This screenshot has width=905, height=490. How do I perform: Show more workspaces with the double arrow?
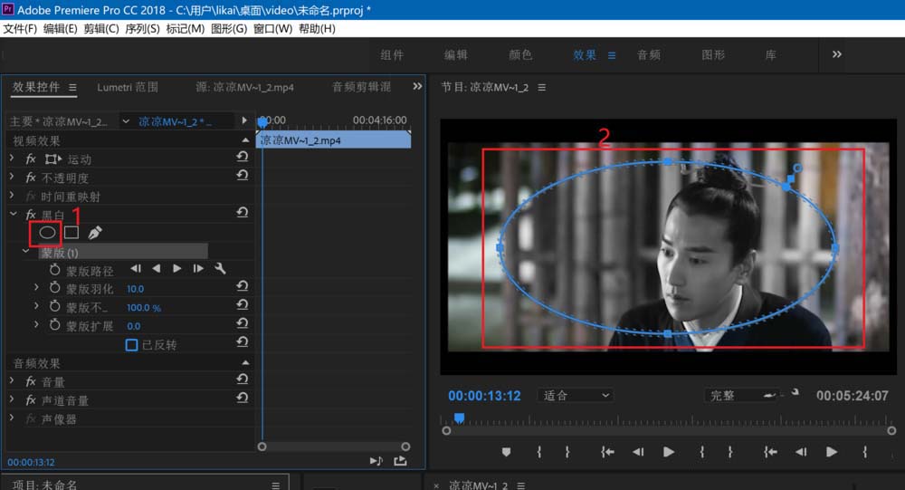tap(837, 54)
